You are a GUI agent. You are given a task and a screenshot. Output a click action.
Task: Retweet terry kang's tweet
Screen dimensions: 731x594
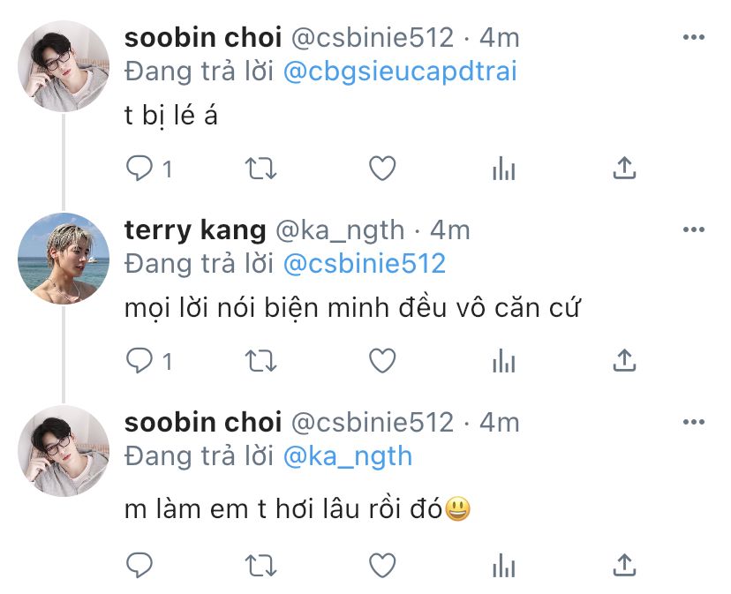260,360
